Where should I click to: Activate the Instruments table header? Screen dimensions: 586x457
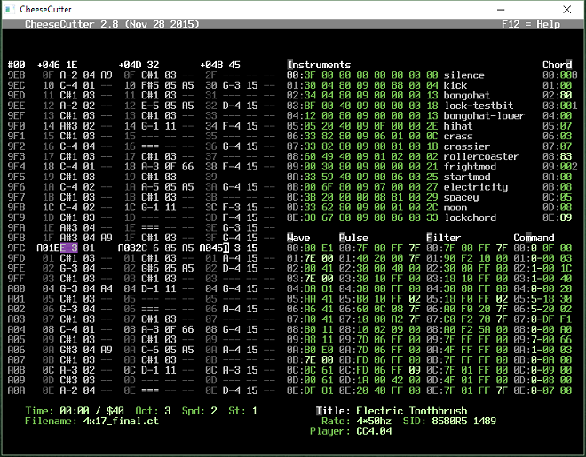click(319, 65)
